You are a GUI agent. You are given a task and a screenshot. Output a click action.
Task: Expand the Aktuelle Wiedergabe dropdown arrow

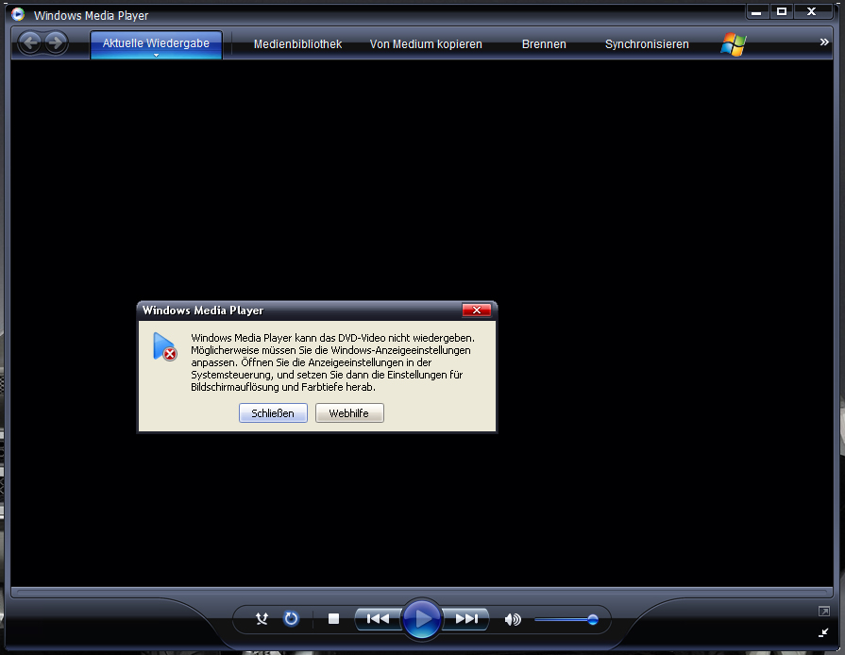click(x=156, y=55)
